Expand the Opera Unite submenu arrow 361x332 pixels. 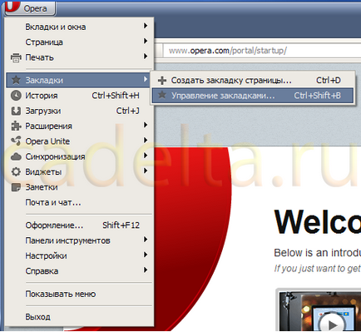pos(146,141)
